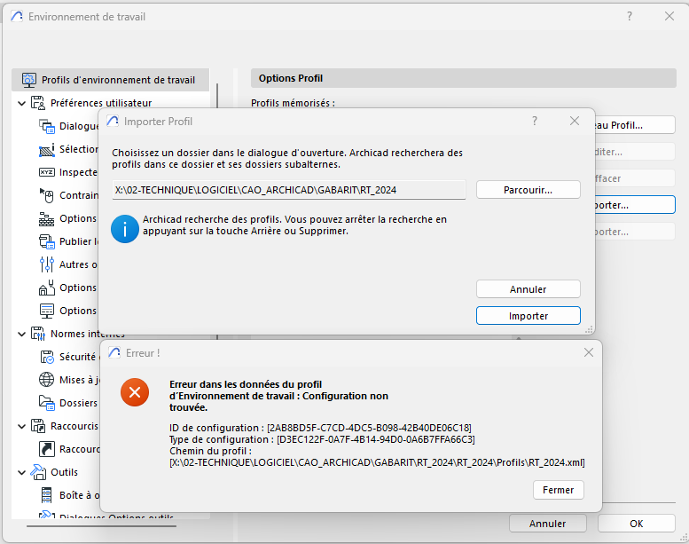
Task: Click the Nouveau Profil button behind dialog
Action: (x=635, y=125)
